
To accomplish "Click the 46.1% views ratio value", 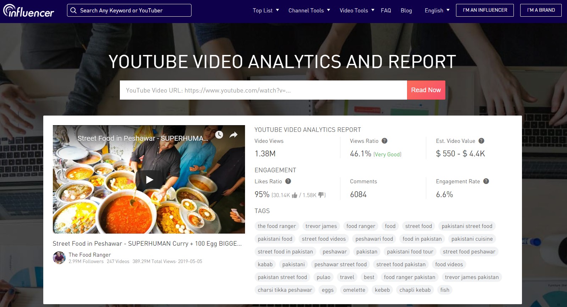I will (x=361, y=153).
